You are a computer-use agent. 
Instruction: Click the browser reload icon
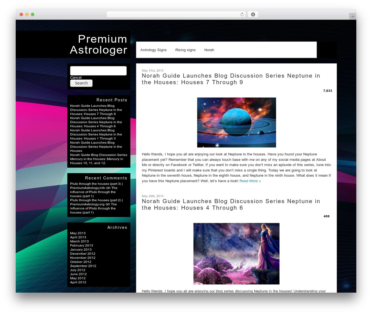pyautogui.click(x=242, y=15)
